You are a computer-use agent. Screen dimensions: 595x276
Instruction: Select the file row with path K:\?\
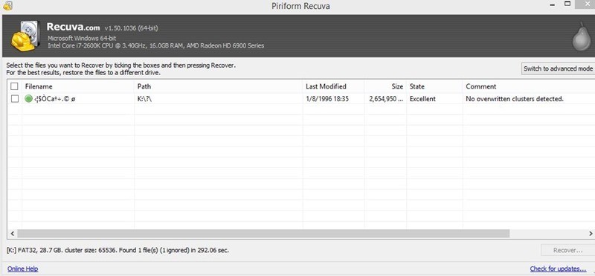pos(301,99)
